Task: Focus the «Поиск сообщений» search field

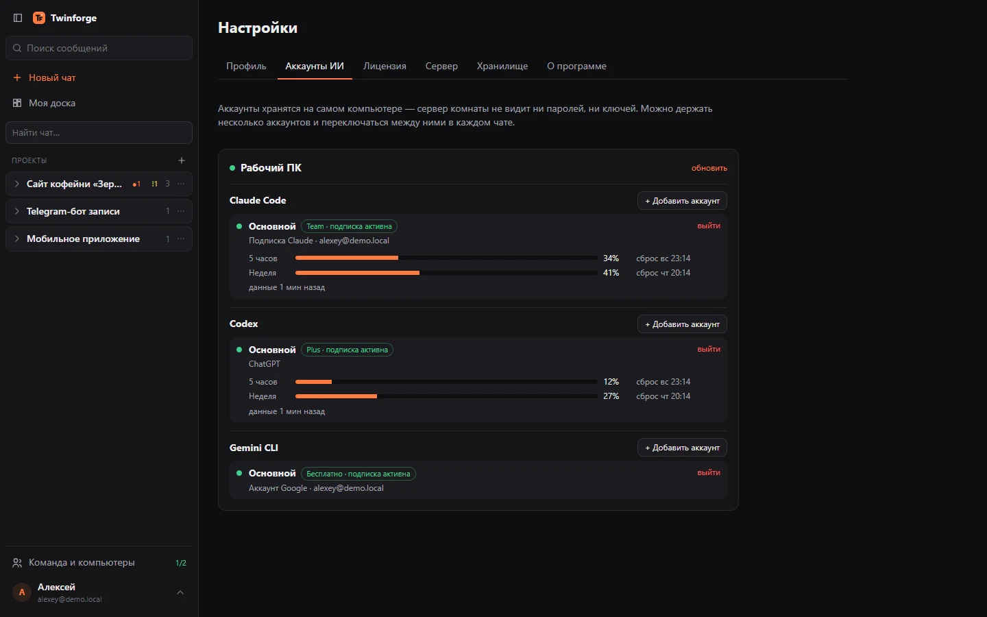Action: [99, 48]
